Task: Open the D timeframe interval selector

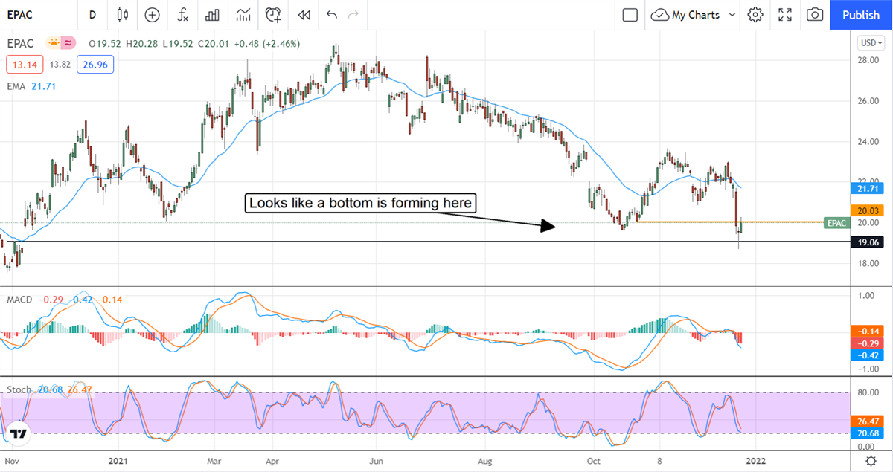Action: pyautogui.click(x=92, y=15)
